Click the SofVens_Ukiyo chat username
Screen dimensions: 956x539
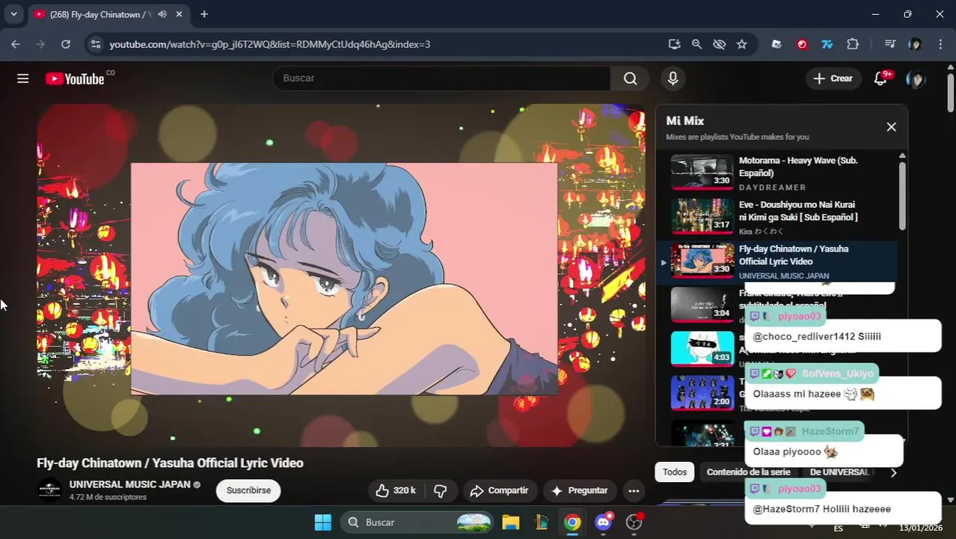837,374
